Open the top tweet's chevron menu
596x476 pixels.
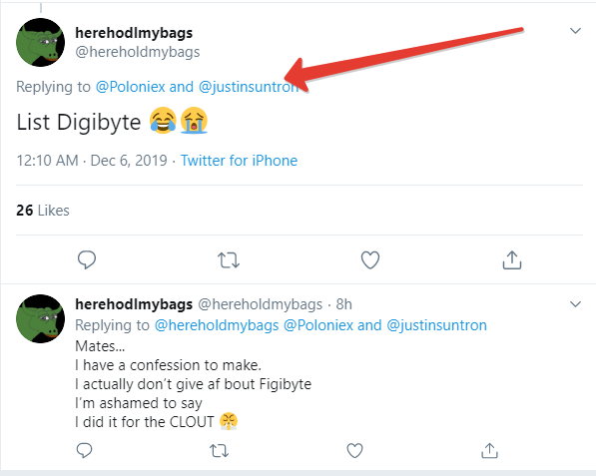click(x=575, y=31)
